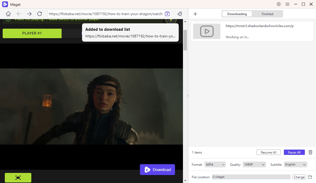Click the Resume All button
This screenshot has height=183, width=316.
tap(268, 152)
